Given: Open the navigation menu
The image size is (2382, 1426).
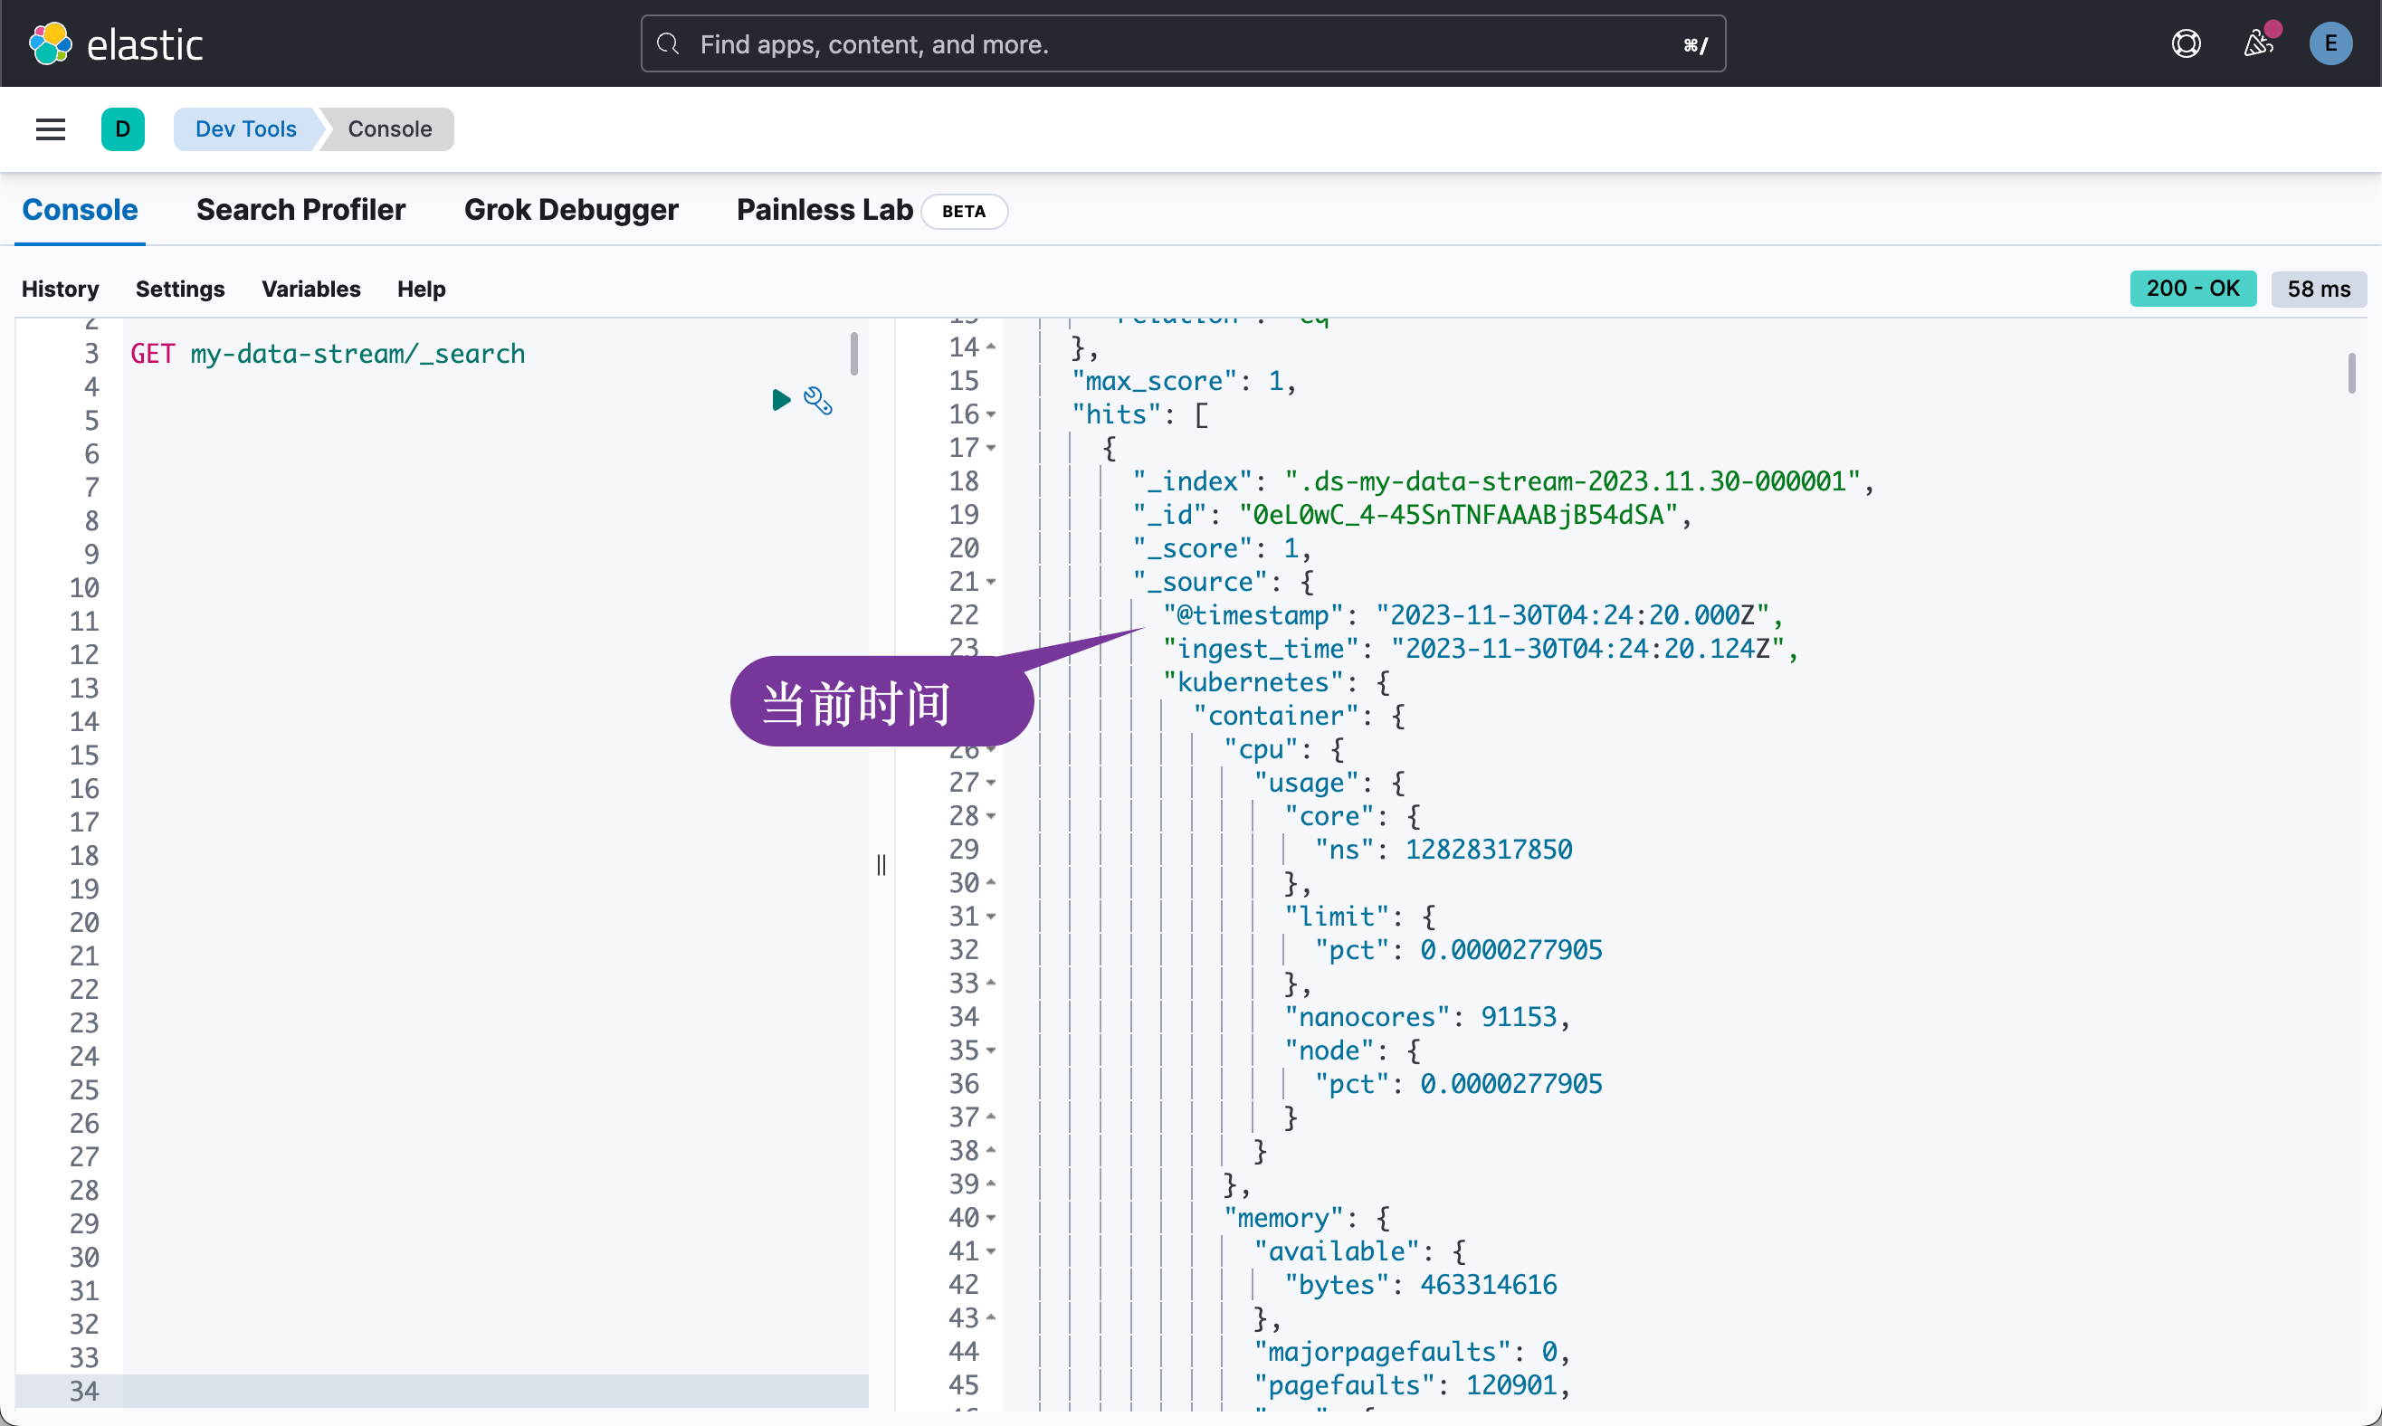Looking at the screenshot, I should 49,128.
